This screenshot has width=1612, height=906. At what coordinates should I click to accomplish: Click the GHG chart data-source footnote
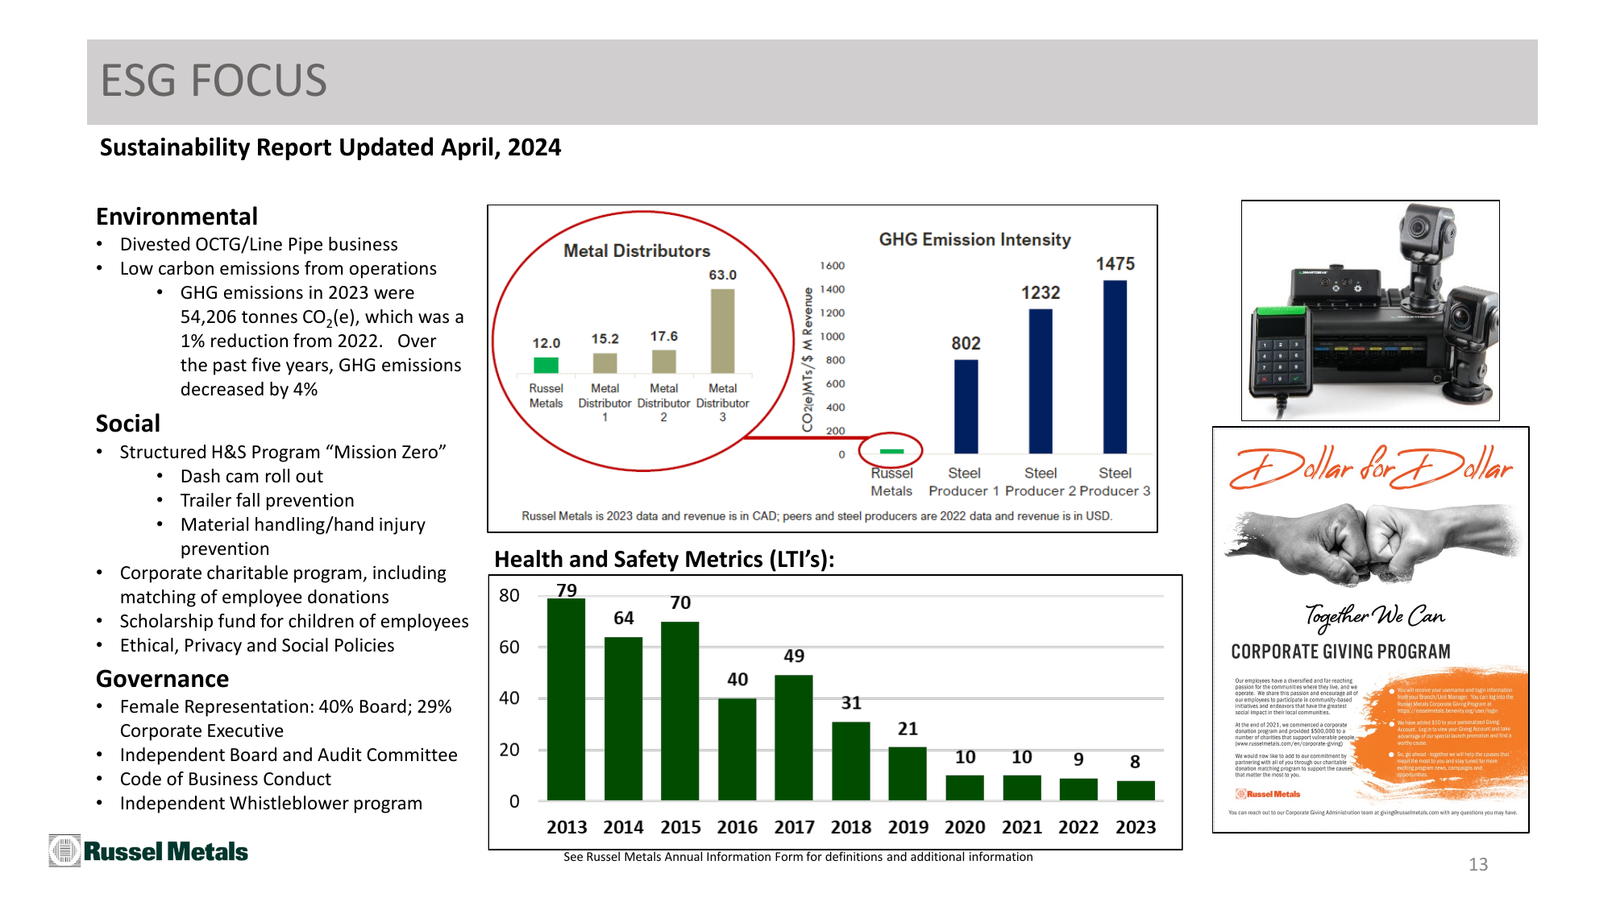coord(816,516)
